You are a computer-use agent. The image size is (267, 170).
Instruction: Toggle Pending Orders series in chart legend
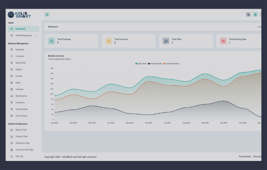click(155, 64)
